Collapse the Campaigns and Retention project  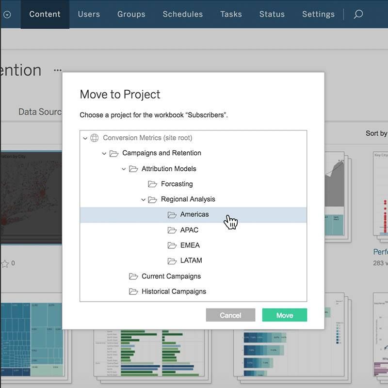pyautogui.click(x=104, y=153)
